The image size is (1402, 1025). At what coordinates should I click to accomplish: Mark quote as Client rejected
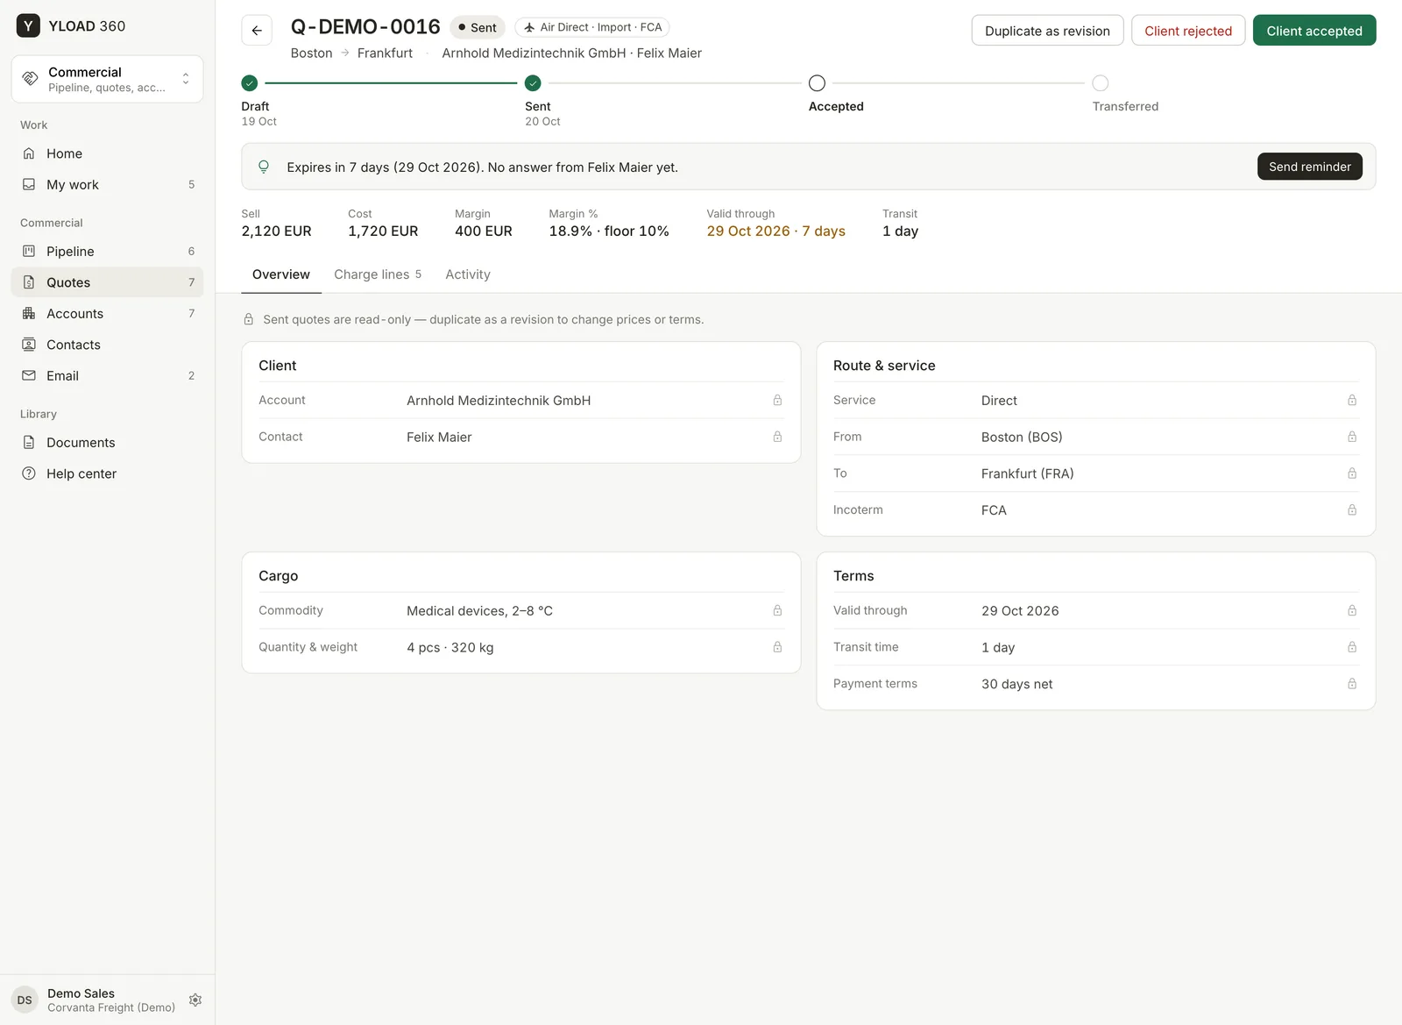pyautogui.click(x=1188, y=31)
